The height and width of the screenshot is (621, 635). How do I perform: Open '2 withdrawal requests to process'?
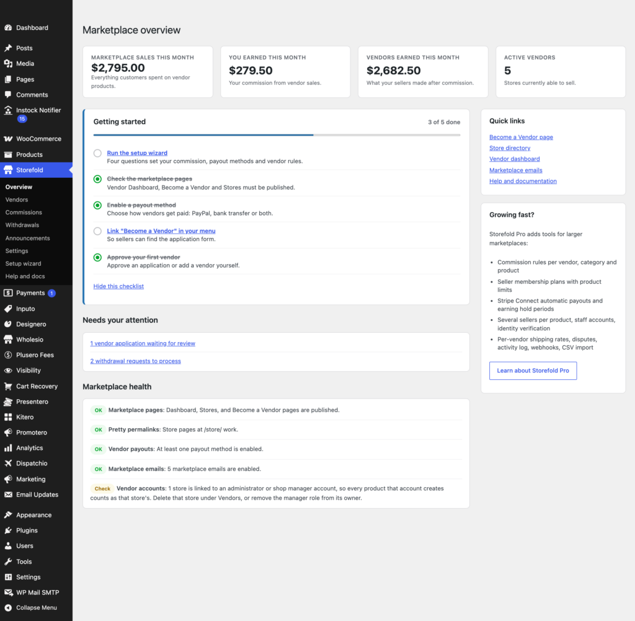(x=136, y=361)
